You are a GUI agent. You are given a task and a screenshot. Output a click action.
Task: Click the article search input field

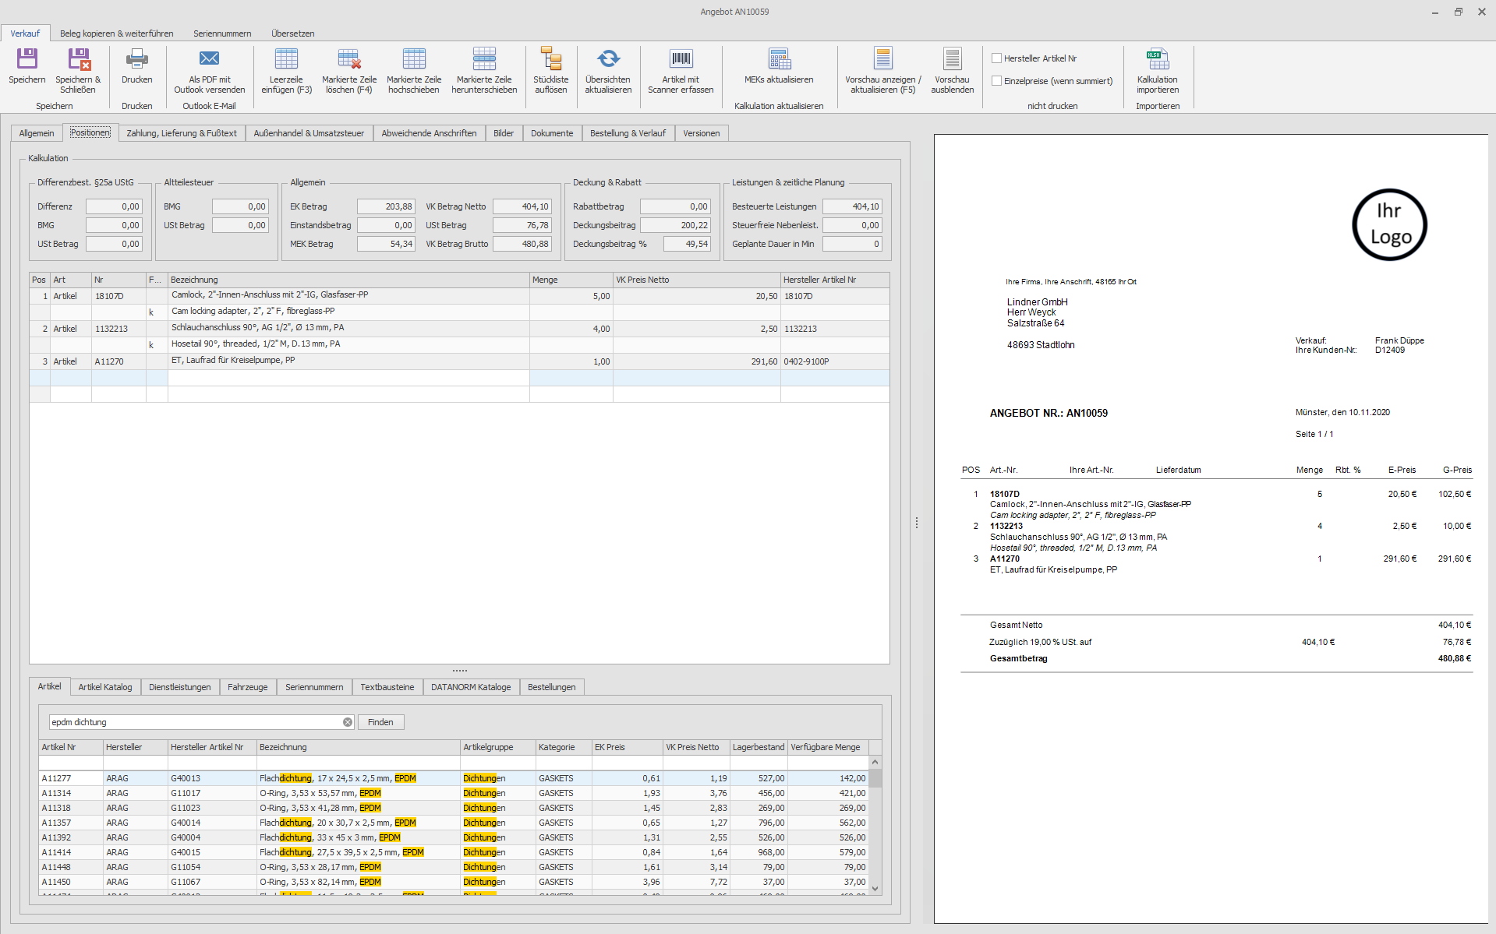tap(195, 722)
